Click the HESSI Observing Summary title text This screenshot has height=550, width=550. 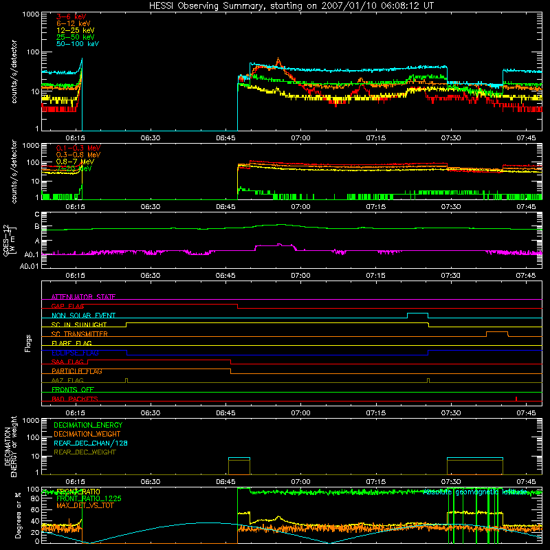291,6
